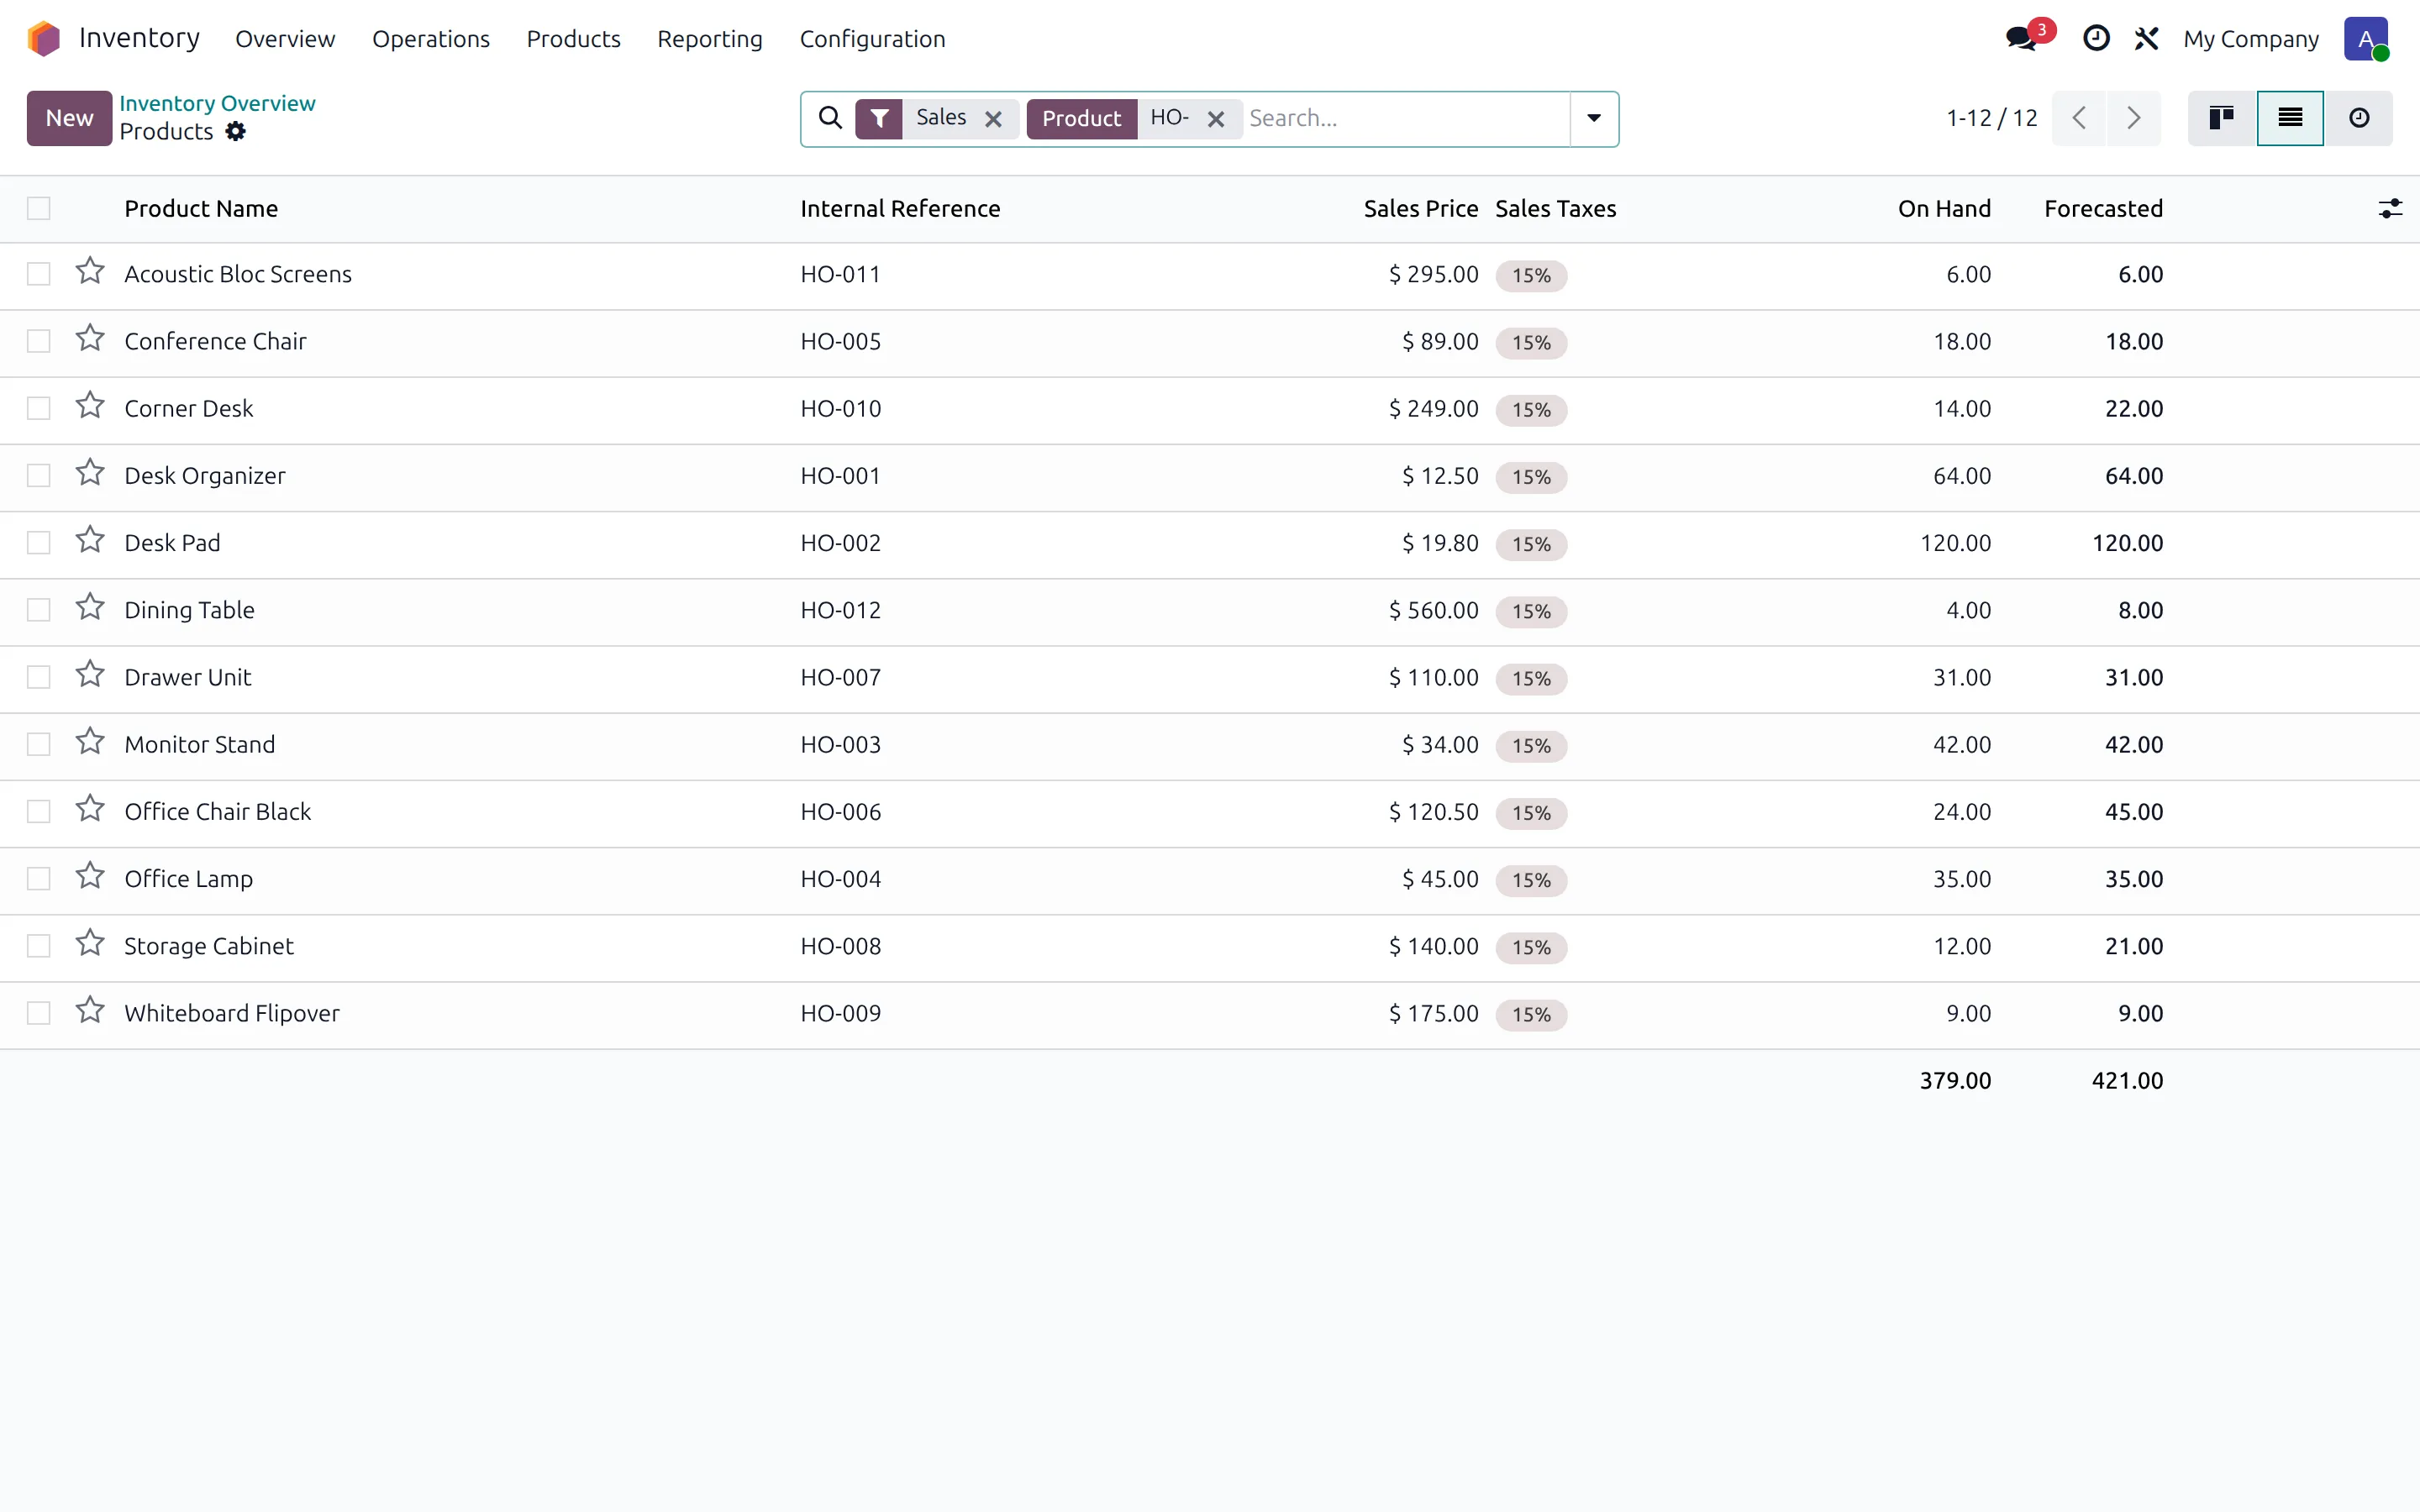Click the search magnifier icon
The width and height of the screenshot is (2420, 1512).
830,118
